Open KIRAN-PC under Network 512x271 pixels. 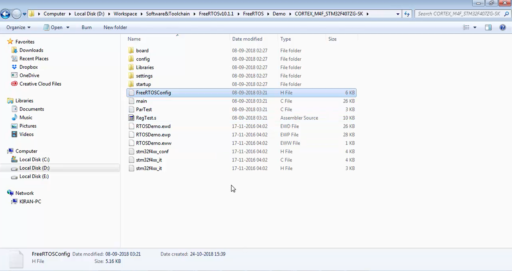click(x=30, y=202)
